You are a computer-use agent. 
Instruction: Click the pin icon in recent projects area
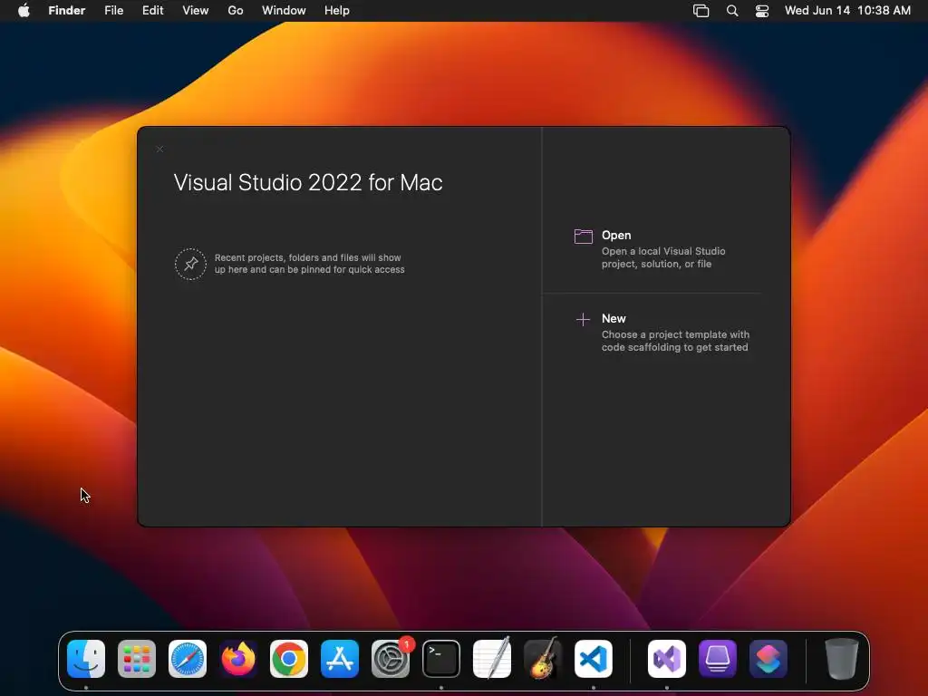click(190, 264)
